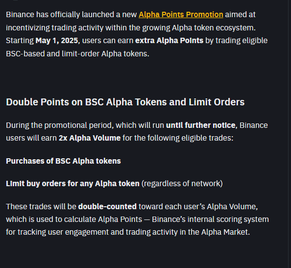Open the Alpha Points Promotion link
Image resolution: width=291 pixels, height=268 pixels.
click(181, 15)
